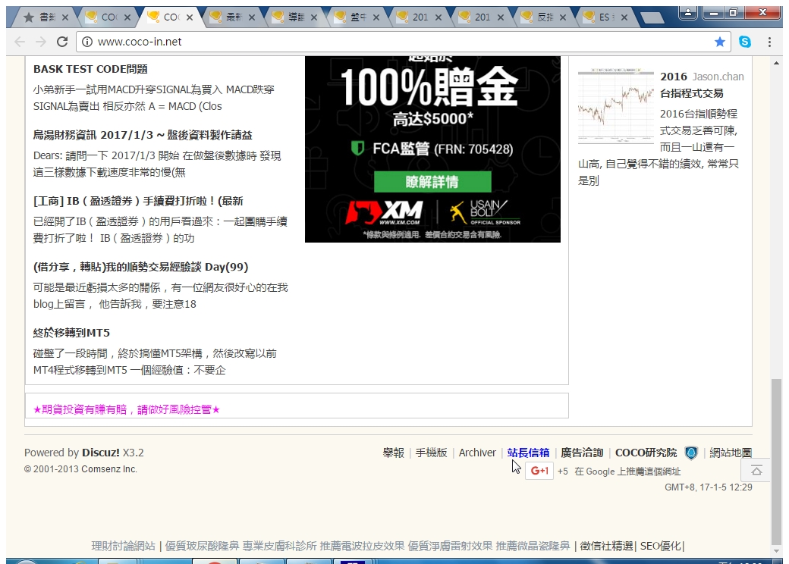Open the IB 盈透證券 手續費打折 thread
This screenshot has height=564, width=789.
tap(138, 201)
